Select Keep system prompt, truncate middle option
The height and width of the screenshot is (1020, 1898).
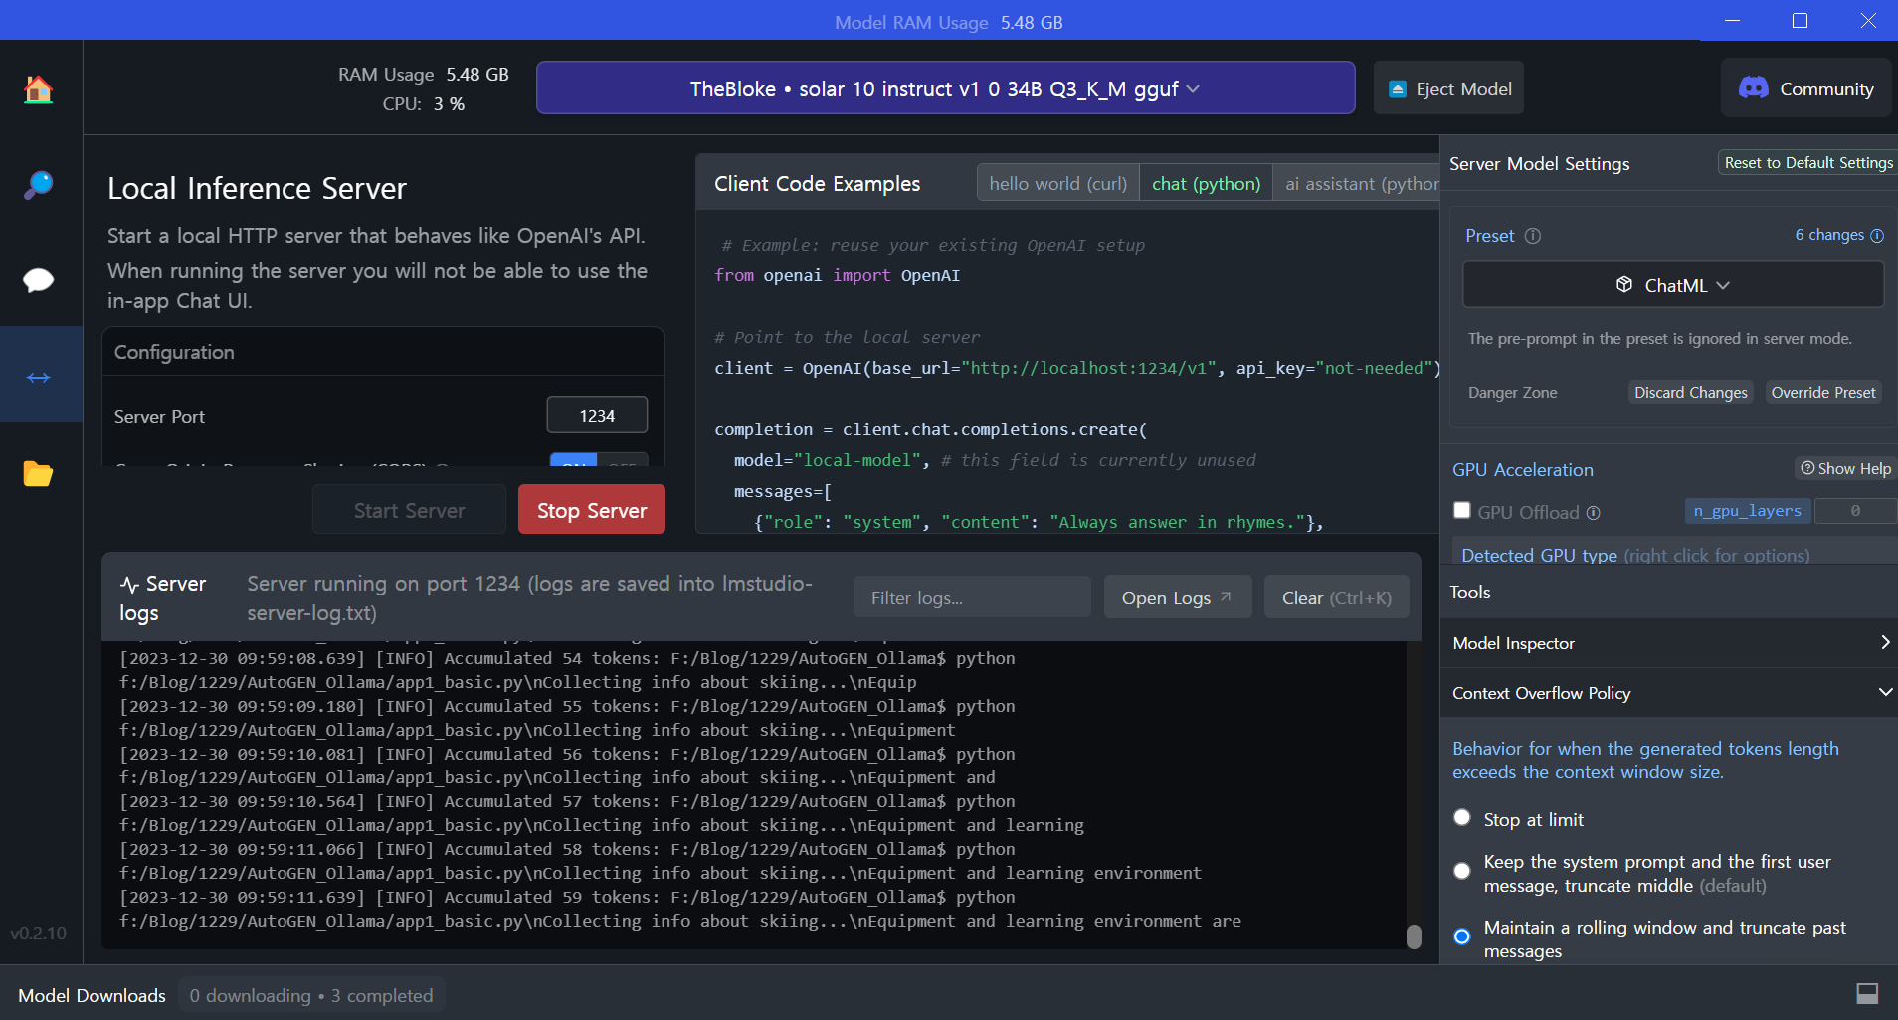click(x=1462, y=871)
